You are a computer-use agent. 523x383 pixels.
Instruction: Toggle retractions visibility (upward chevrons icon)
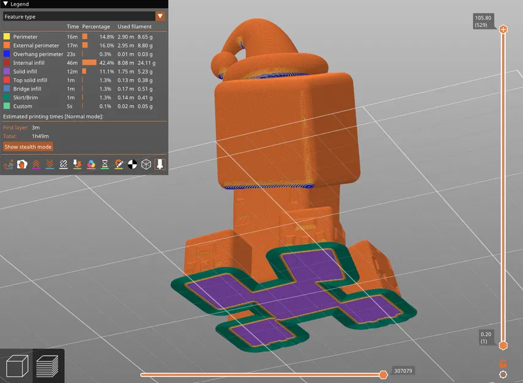tap(36, 164)
